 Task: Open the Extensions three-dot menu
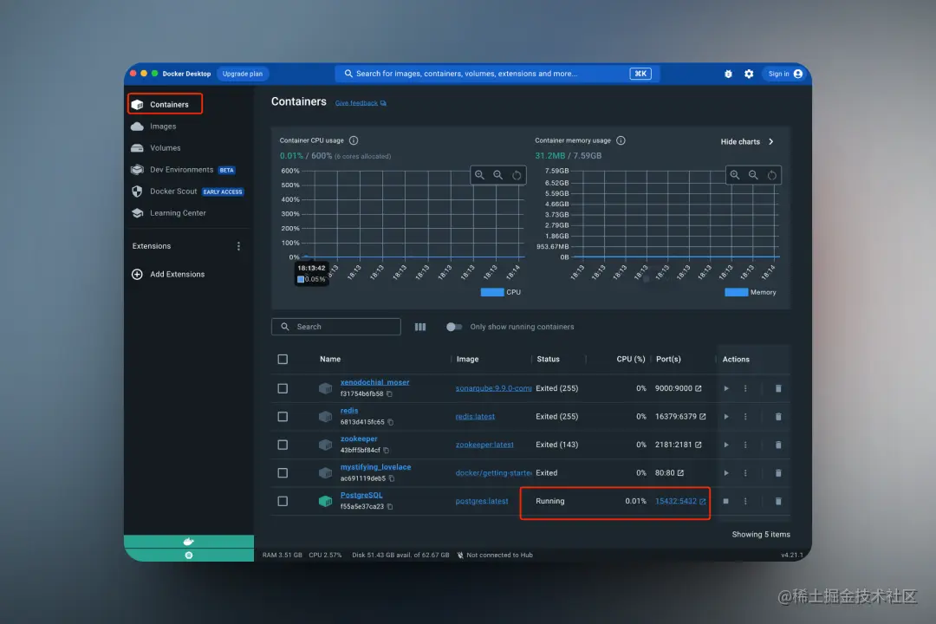tap(239, 246)
